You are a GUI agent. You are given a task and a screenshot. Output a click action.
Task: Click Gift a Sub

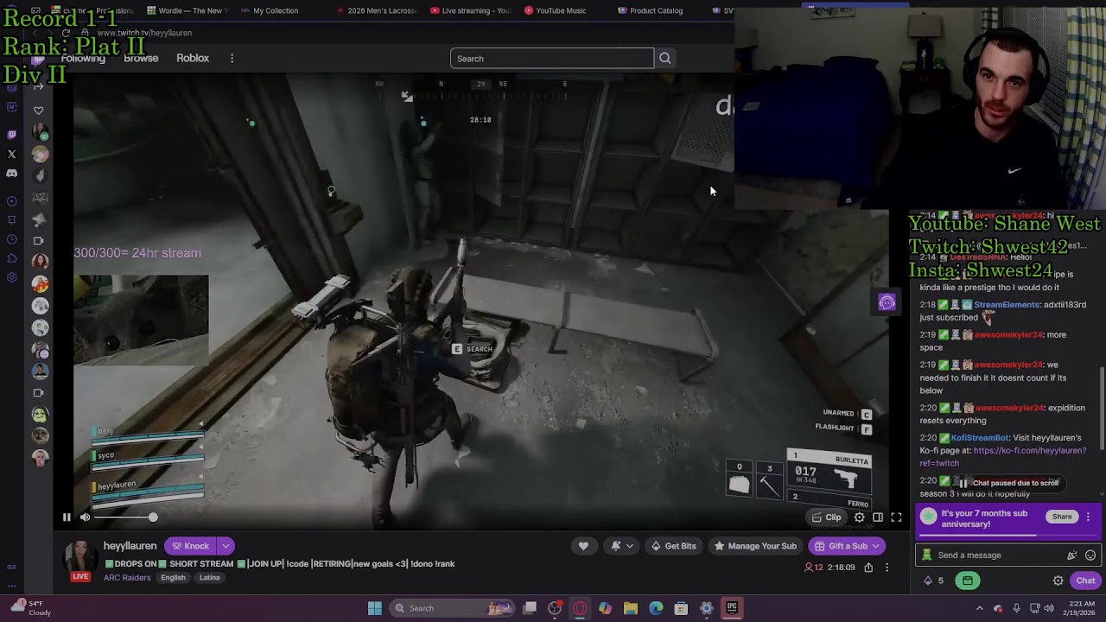[846, 546]
